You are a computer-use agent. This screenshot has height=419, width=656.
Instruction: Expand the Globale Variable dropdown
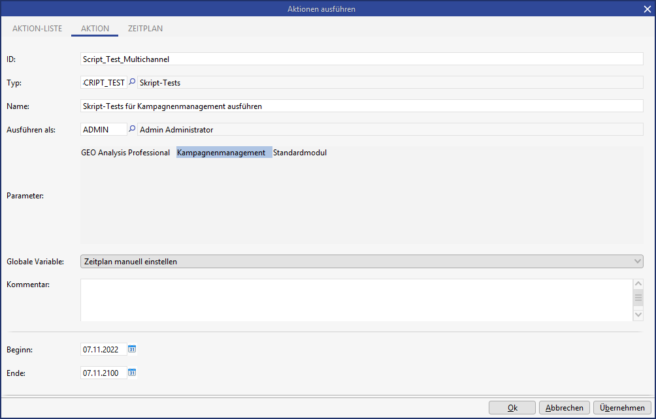[x=638, y=262]
